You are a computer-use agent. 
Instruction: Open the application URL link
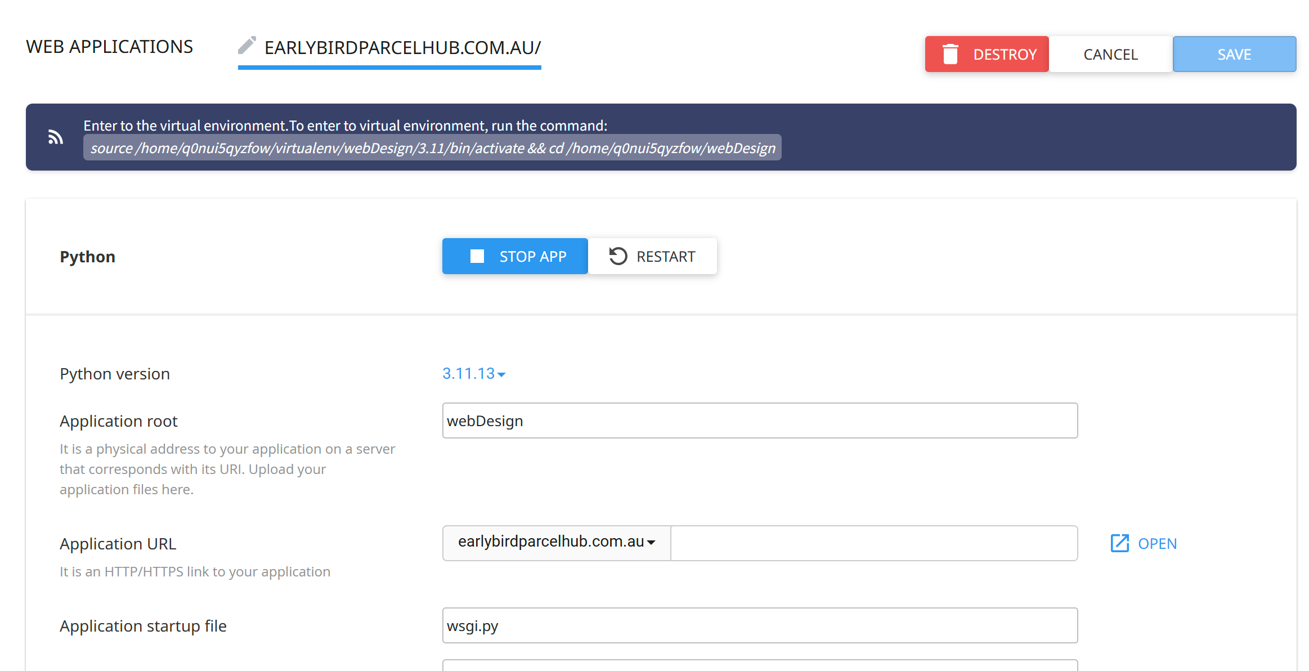1144,543
